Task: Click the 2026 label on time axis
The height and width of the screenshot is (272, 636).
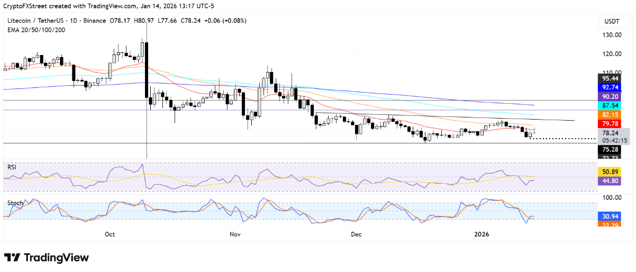Action: (x=483, y=234)
